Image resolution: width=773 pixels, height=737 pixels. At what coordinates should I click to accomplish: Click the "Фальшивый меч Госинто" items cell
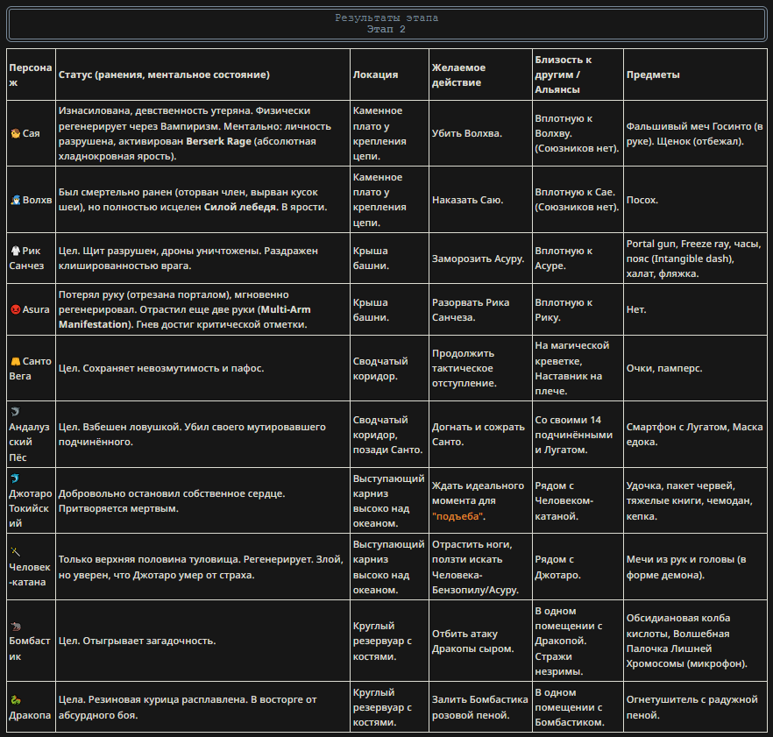tap(694, 133)
